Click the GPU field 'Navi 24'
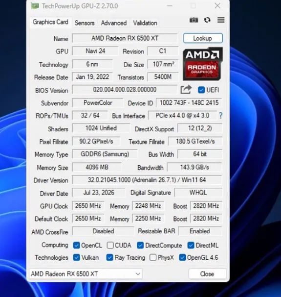Screen dimensions: 281x297 click(x=95, y=51)
